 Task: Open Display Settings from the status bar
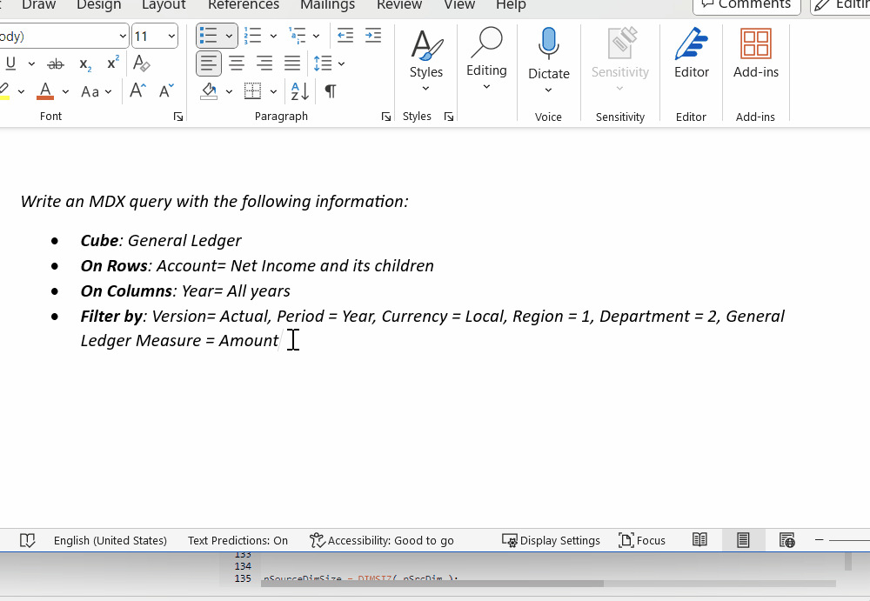[551, 540]
